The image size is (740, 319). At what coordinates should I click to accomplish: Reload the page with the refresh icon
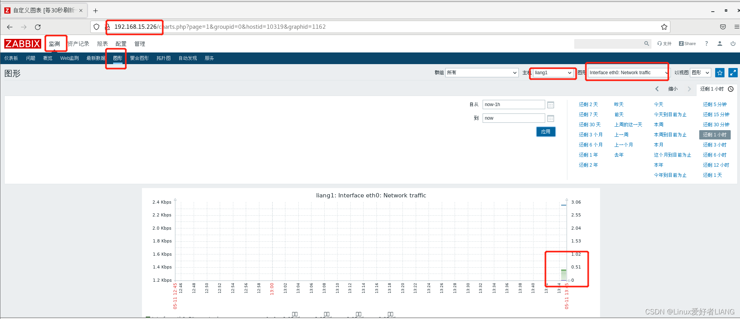tap(38, 27)
